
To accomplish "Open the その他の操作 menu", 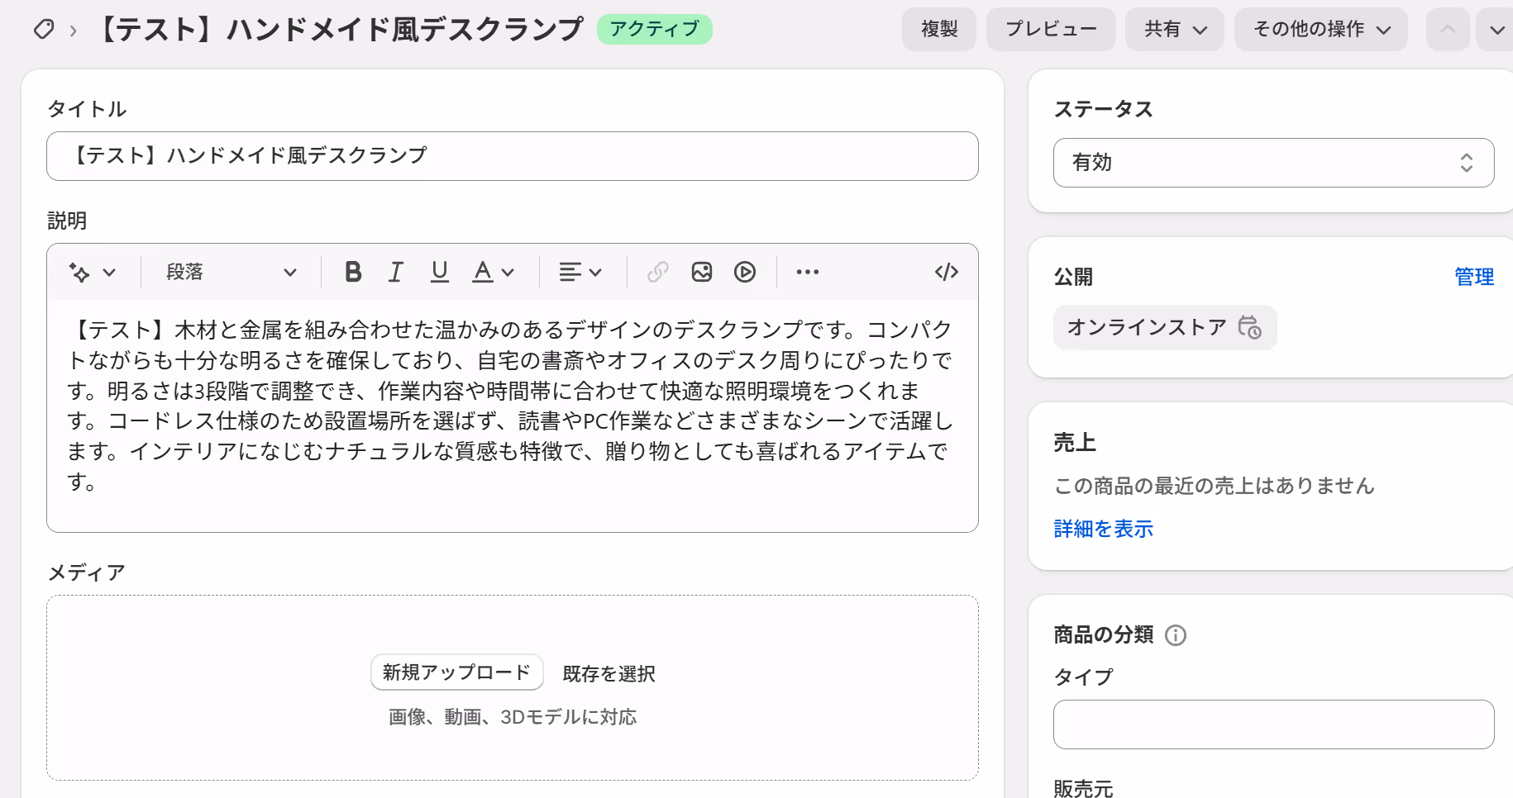I will 1321,30.
